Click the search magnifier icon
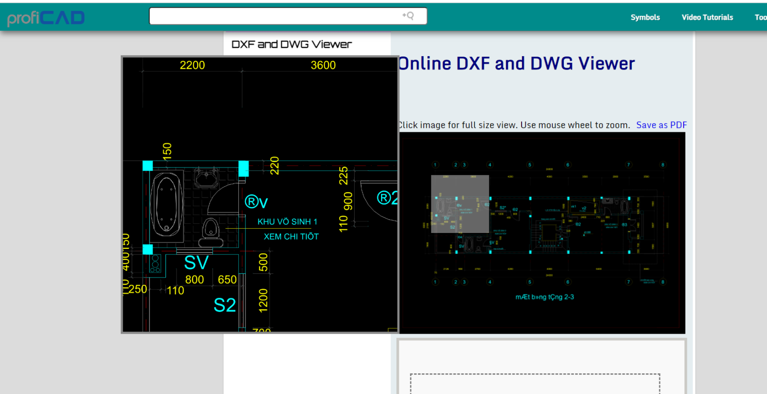This screenshot has height=394, width=767. (408, 16)
